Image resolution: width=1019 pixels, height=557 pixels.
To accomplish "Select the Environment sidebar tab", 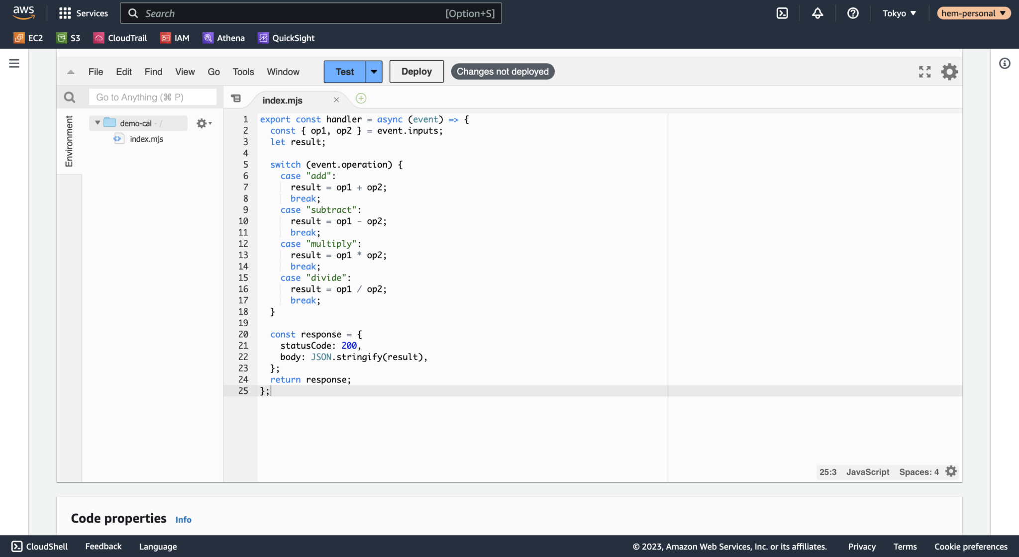I will pyautogui.click(x=69, y=141).
